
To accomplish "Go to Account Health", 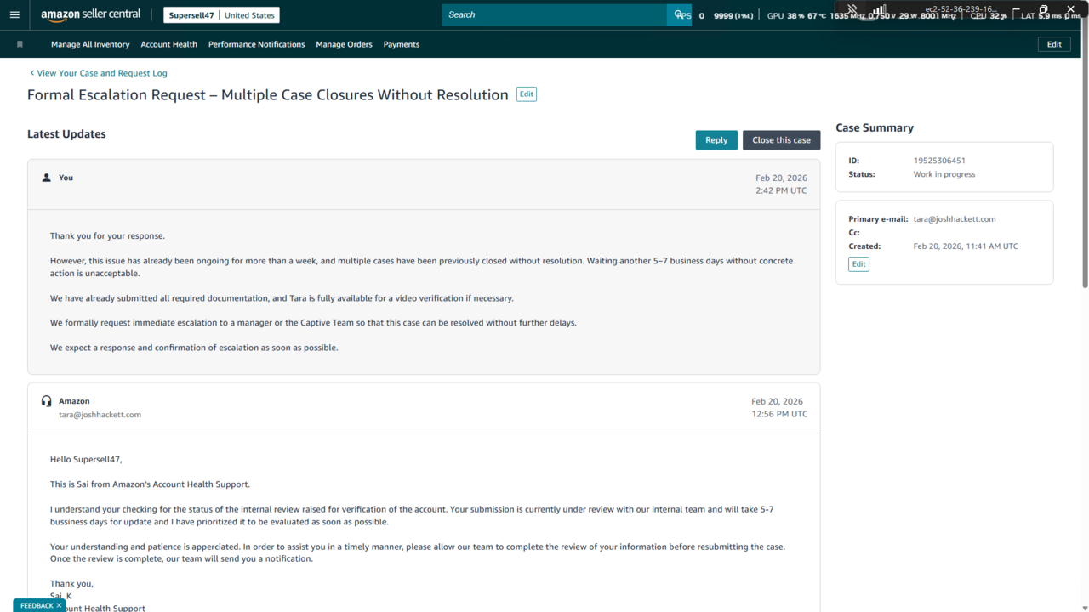I will (169, 44).
